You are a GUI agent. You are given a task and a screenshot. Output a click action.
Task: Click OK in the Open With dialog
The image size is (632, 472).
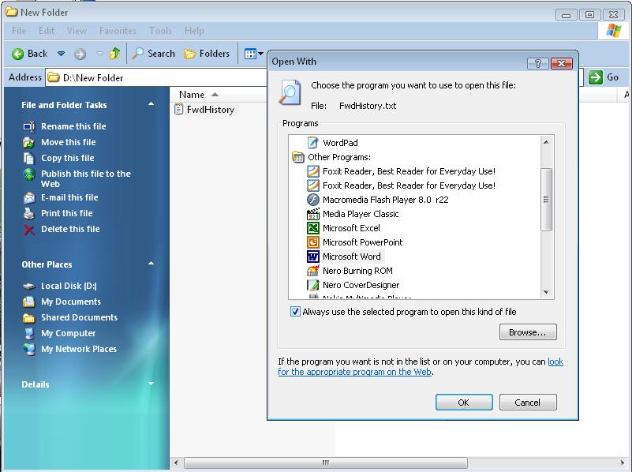pyautogui.click(x=464, y=403)
